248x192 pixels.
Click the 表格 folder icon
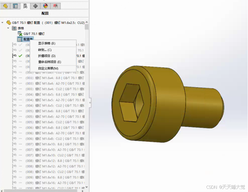pos(14,28)
